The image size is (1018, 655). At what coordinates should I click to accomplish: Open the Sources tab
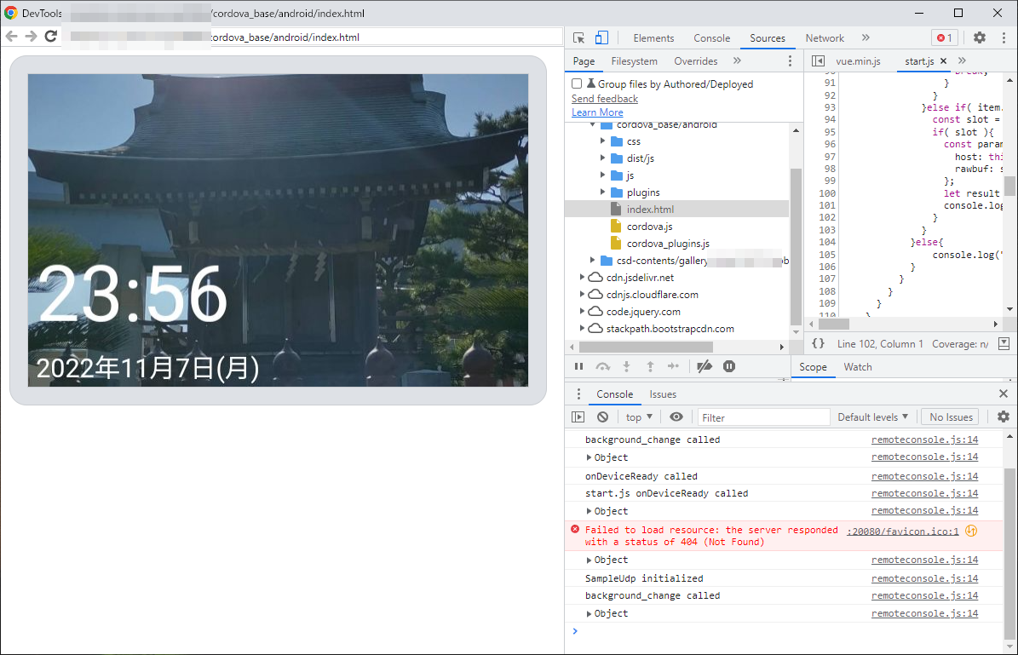click(768, 38)
